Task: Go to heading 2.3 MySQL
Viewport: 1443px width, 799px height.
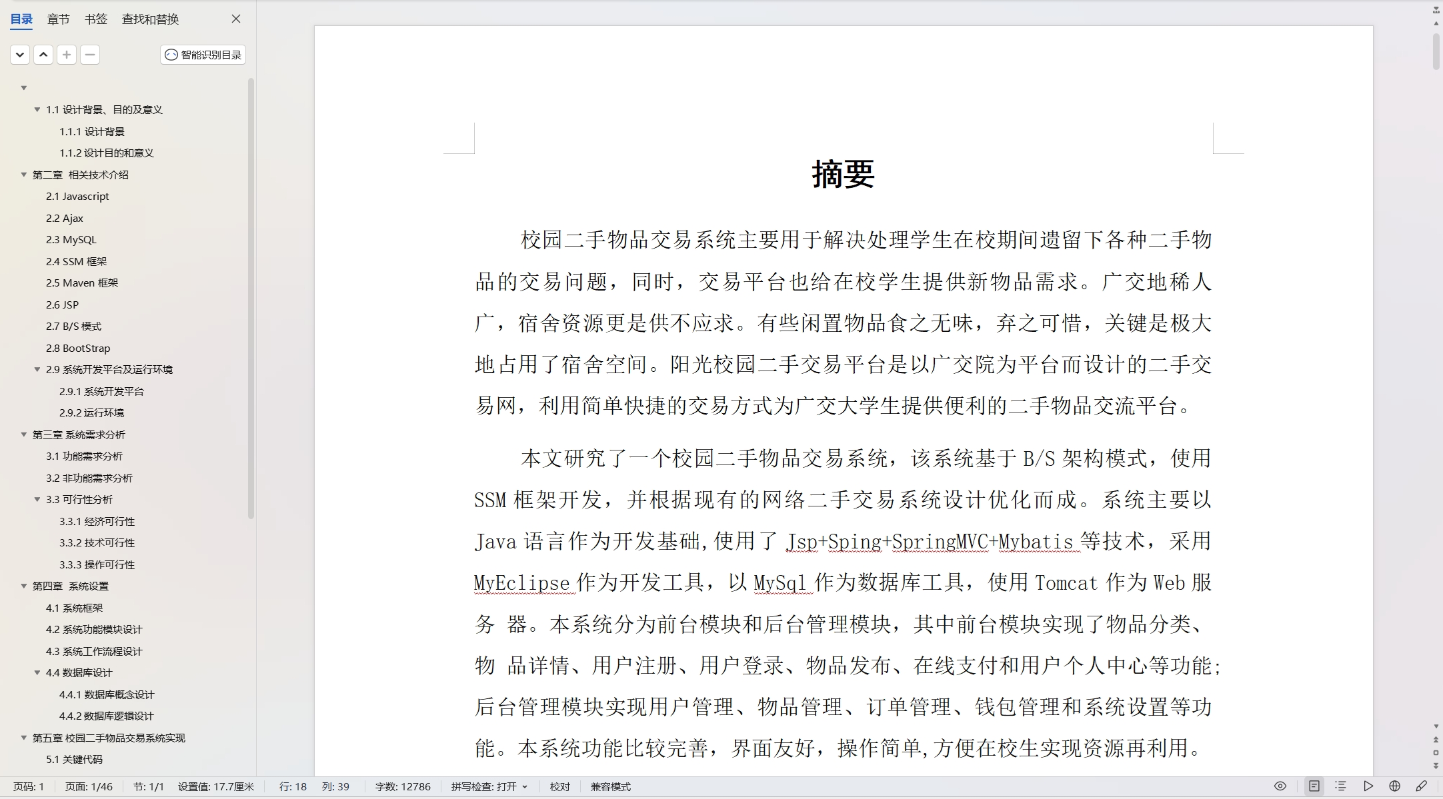Action: (x=71, y=239)
